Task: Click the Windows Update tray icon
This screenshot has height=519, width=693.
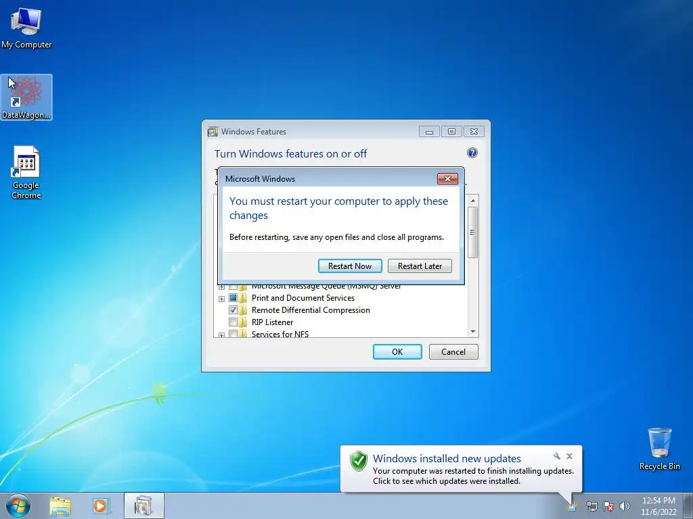Action: point(573,505)
